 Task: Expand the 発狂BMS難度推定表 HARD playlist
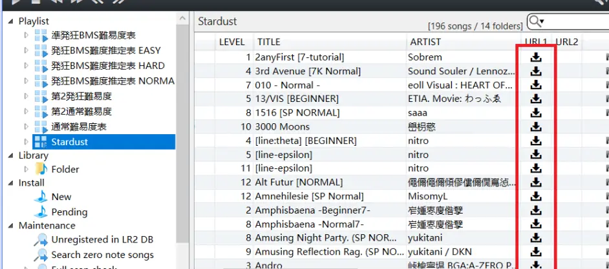coord(26,66)
